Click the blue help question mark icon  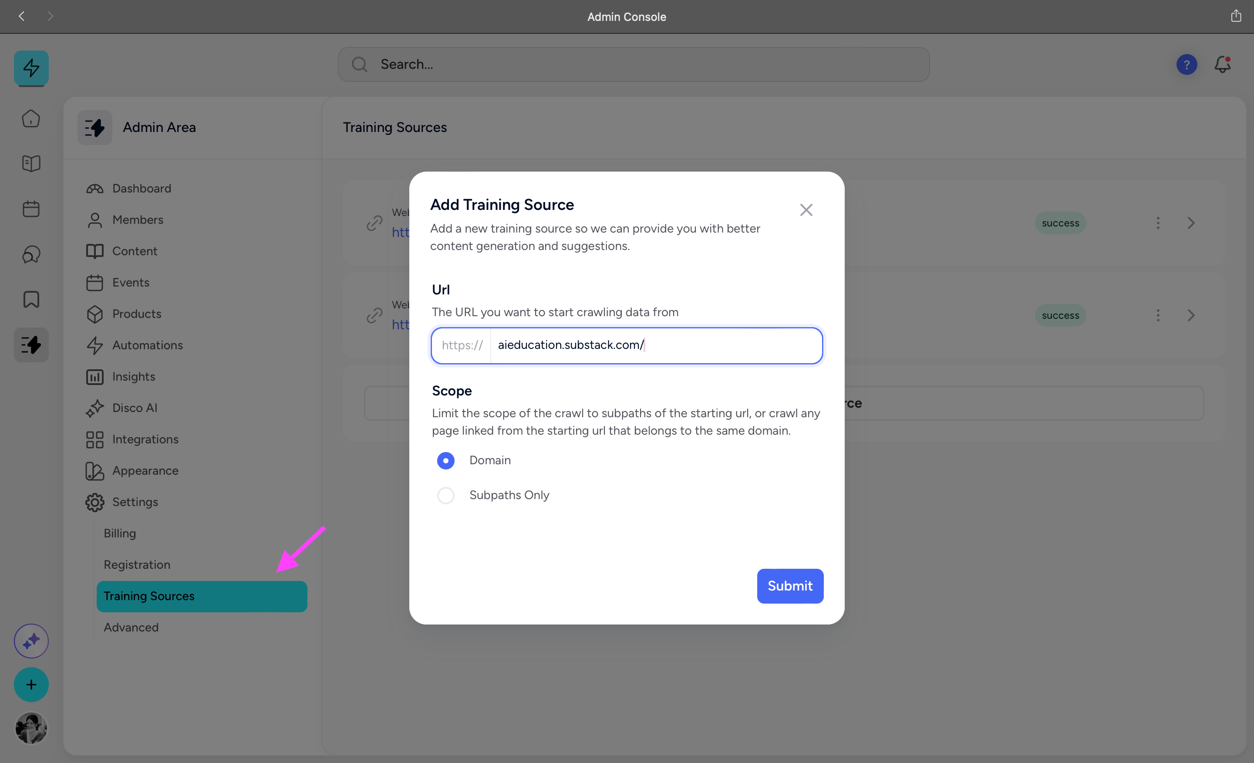click(x=1187, y=64)
